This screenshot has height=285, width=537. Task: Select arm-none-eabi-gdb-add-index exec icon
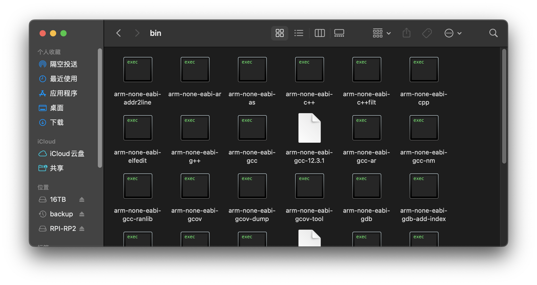(x=424, y=186)
